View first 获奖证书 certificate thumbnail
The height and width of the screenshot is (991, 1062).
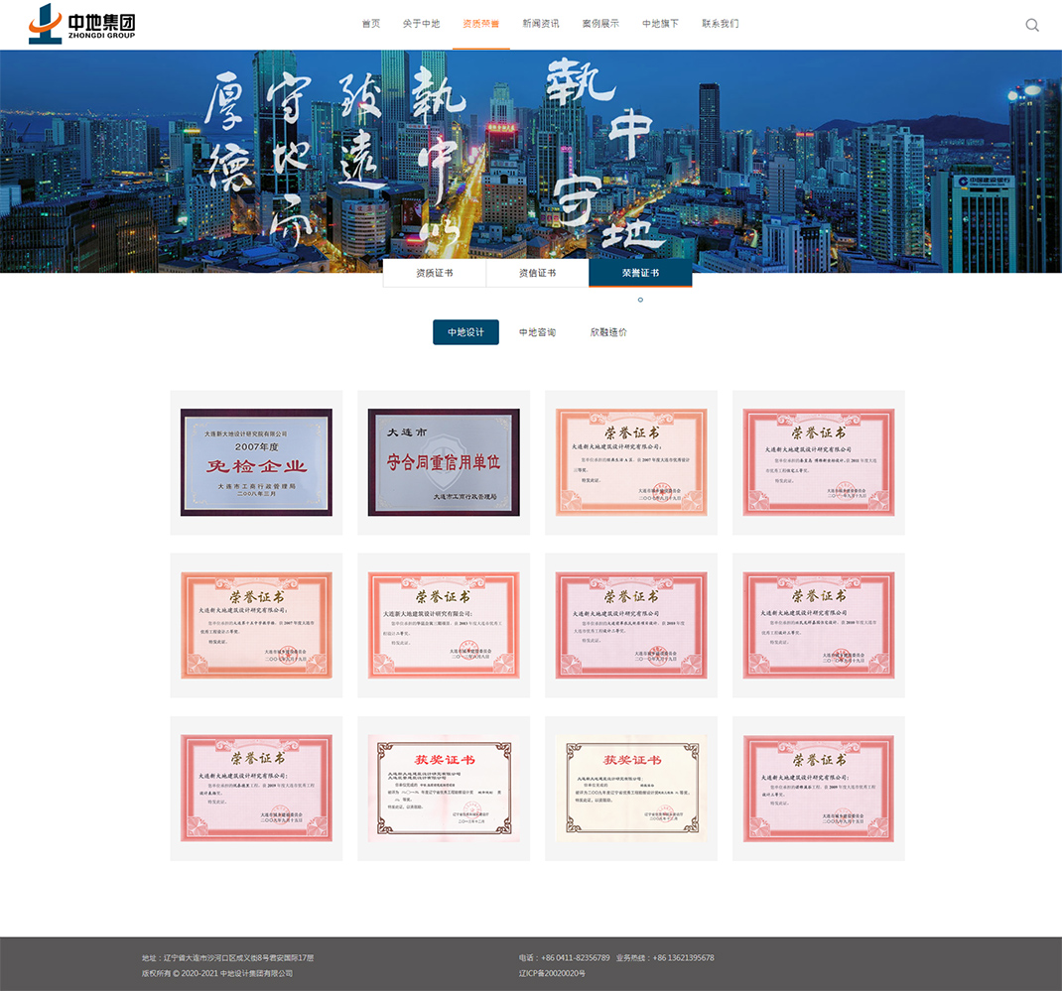pyautogui.click(x=444, y=789)
